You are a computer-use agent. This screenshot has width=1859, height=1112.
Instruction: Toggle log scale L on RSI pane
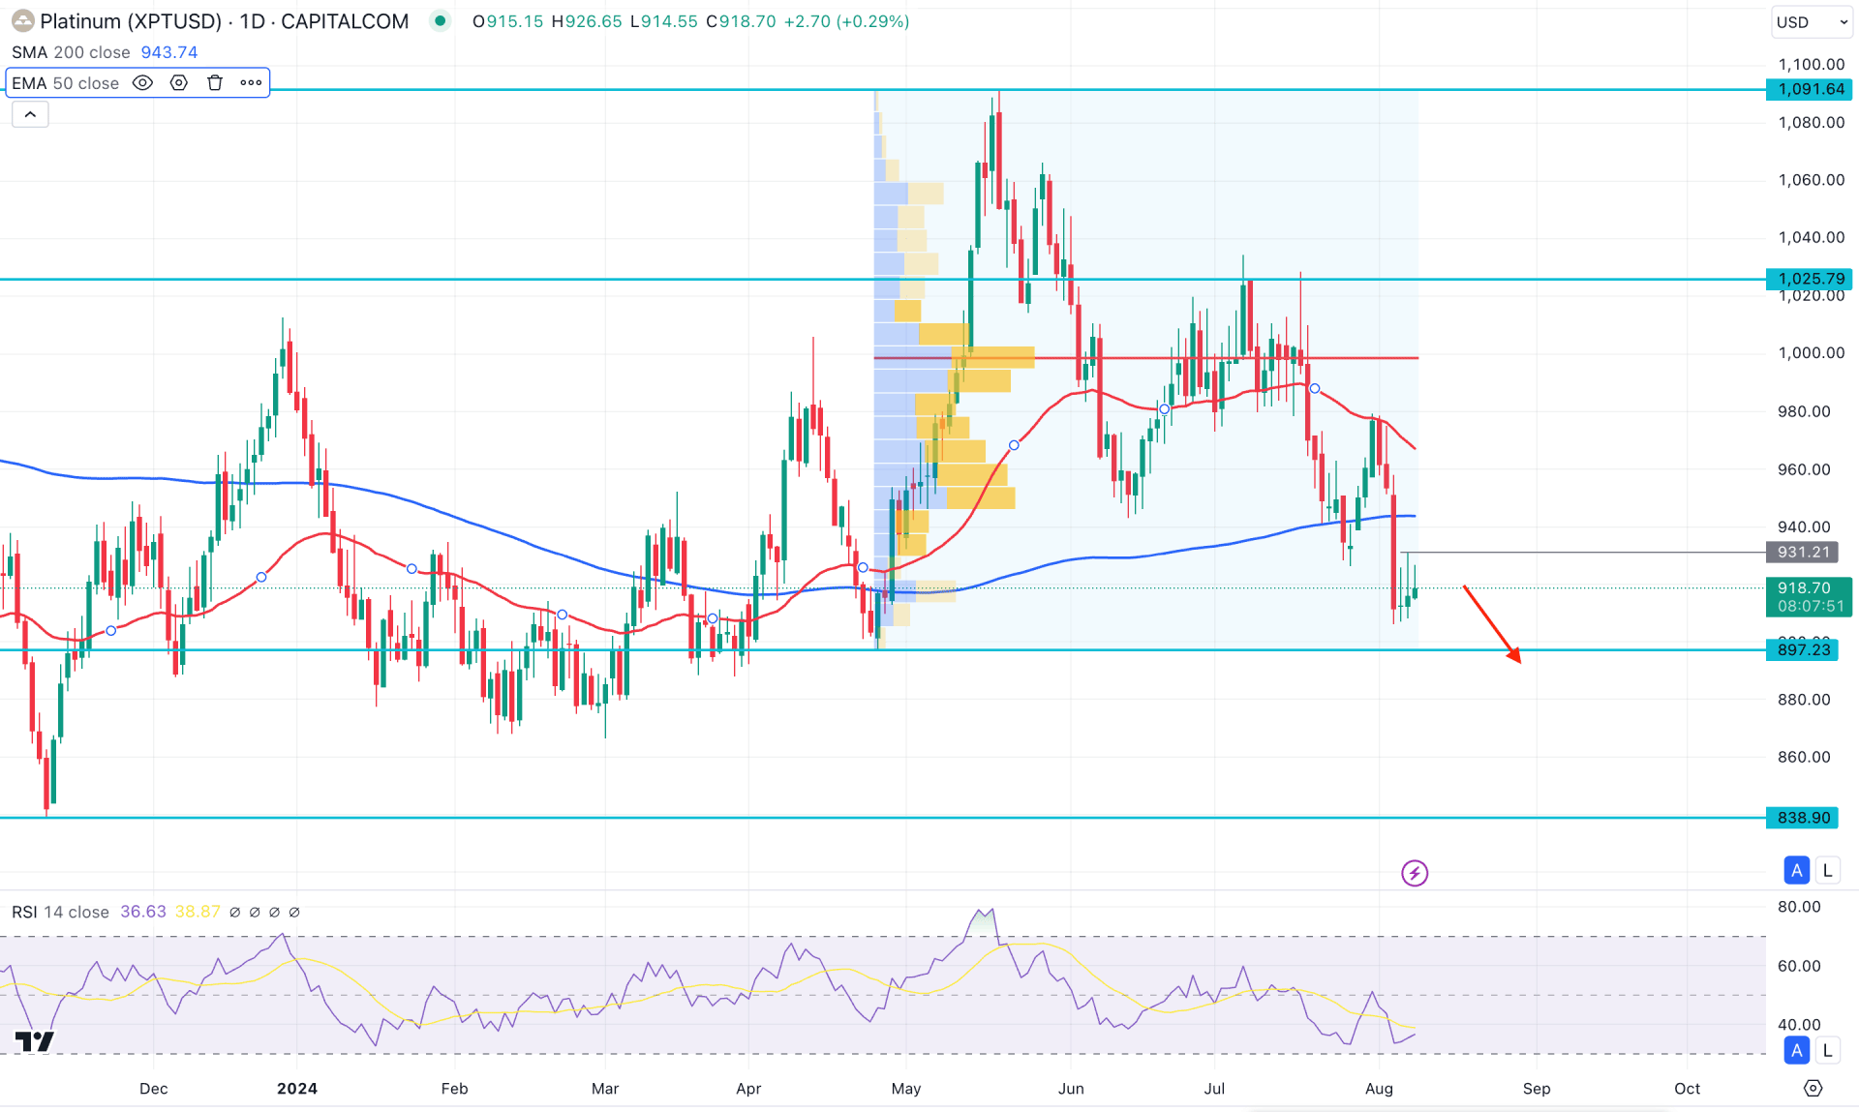point(1827,1050)
